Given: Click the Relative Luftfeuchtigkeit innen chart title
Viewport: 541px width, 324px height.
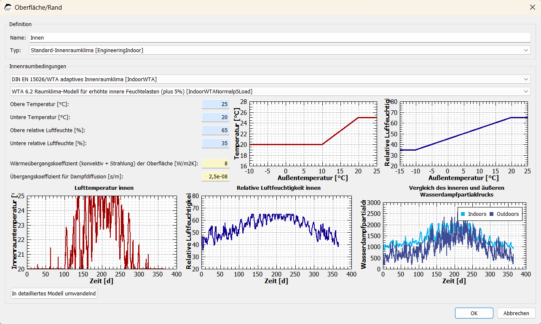Looking at the screenshot, I should [x=279, y=188].
